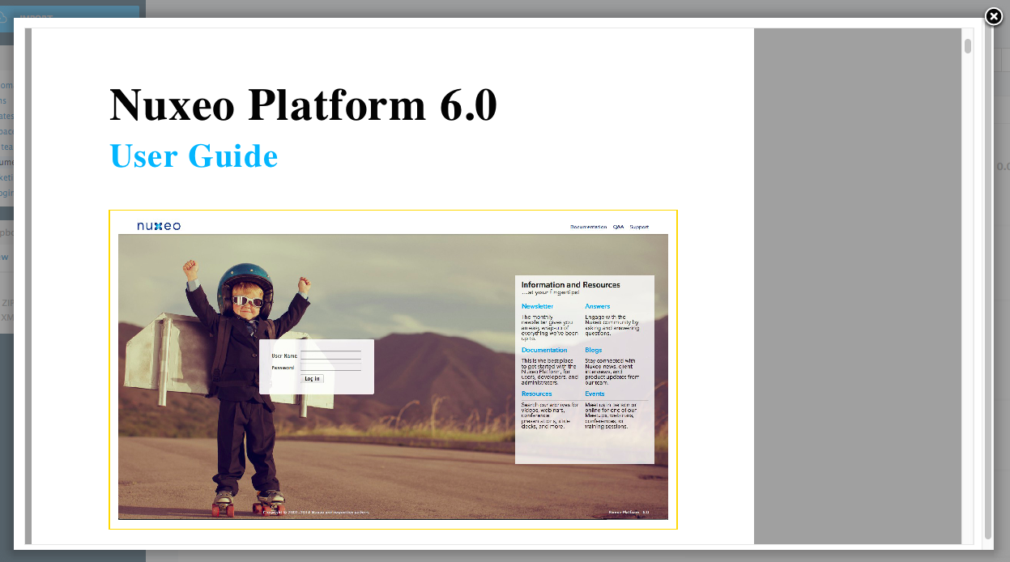Click the "Blogs" heading in the resources panel
1010x562 pixels.
point(594,350)
